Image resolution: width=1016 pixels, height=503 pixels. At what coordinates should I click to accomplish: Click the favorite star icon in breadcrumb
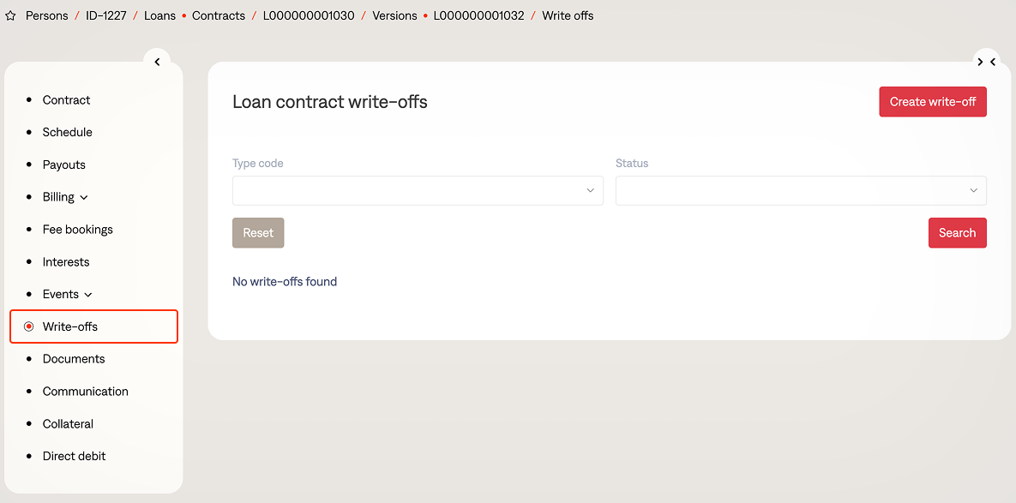(10, 16)
